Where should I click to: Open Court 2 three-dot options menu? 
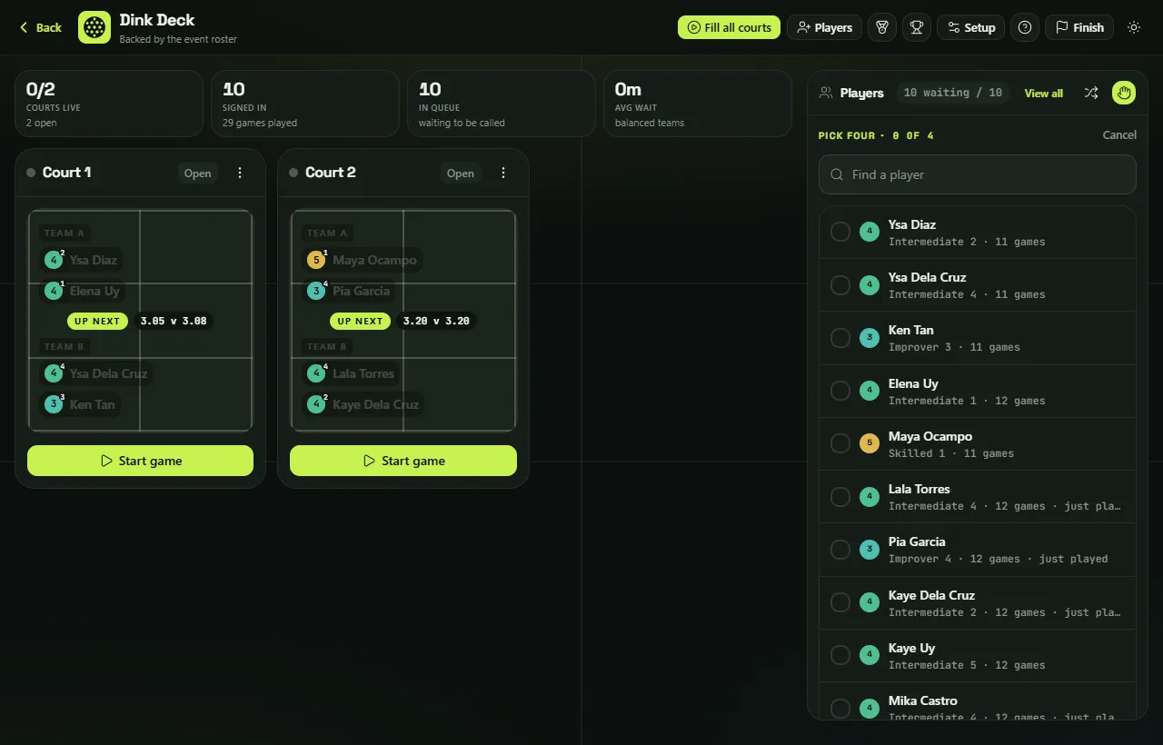coord(503,173)
